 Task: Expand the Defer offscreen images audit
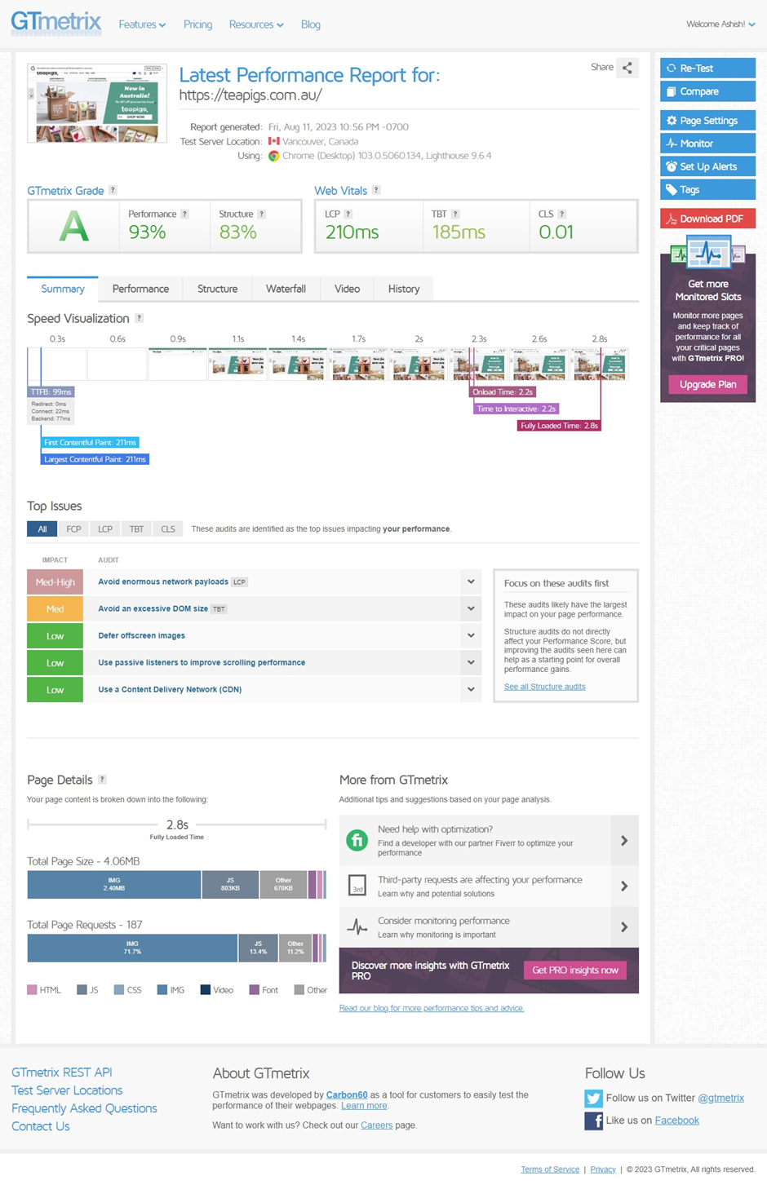[471, 635]
